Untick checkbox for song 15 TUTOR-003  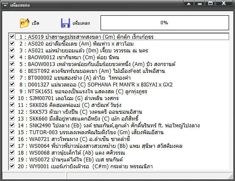click(12, 132)
